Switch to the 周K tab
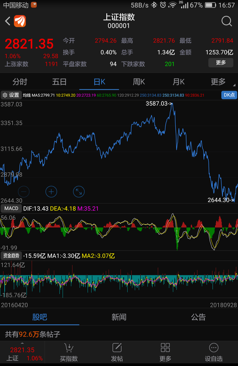Image resolution: width=238 pixels, height=366 pixels. click(139, 81)
